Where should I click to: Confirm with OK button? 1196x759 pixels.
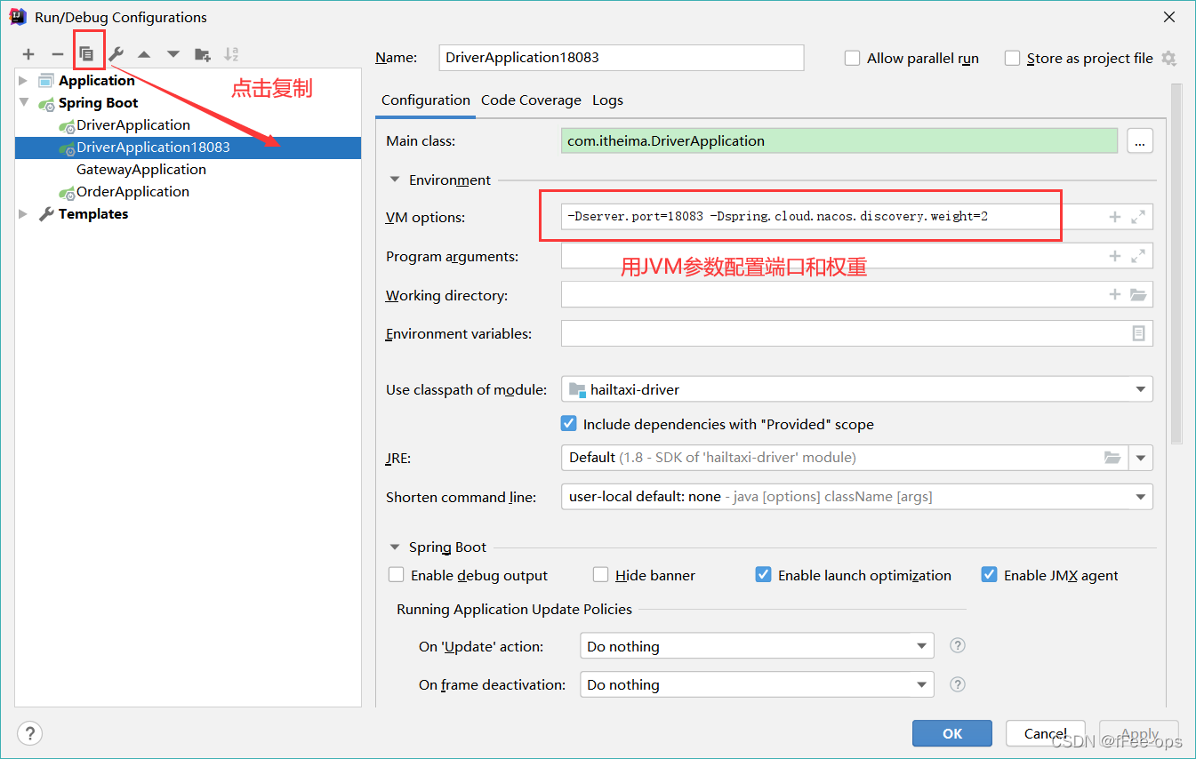point(952,733)
